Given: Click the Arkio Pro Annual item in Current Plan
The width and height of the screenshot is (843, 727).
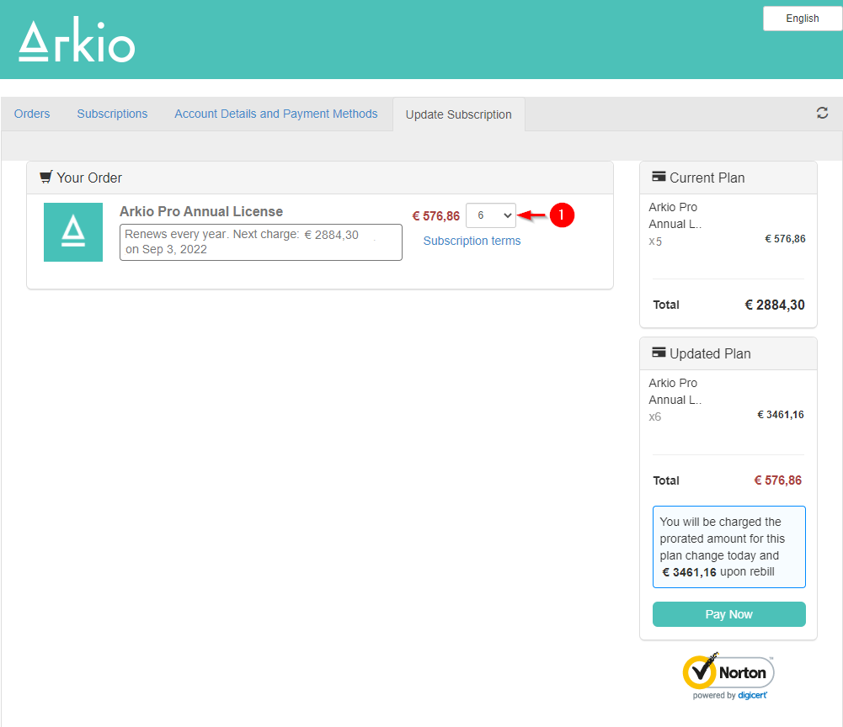Looking at the screenshot, I should [675, 215].
